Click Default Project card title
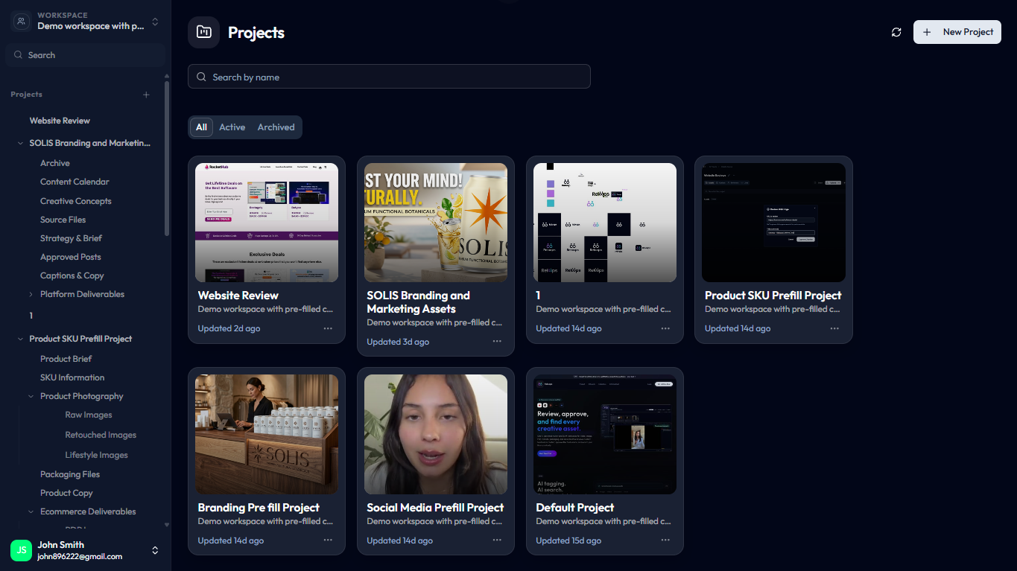 click(575, 508)
